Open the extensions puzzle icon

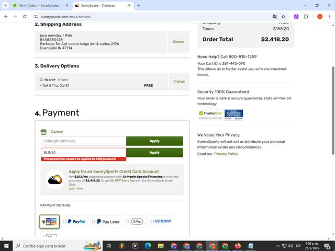click(x=306, y=17)
